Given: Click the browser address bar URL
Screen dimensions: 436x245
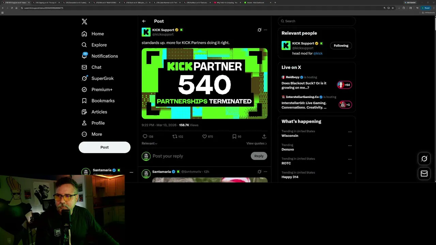Looking at the screenshot, I should pyautogui.click(x=44, y=8).
